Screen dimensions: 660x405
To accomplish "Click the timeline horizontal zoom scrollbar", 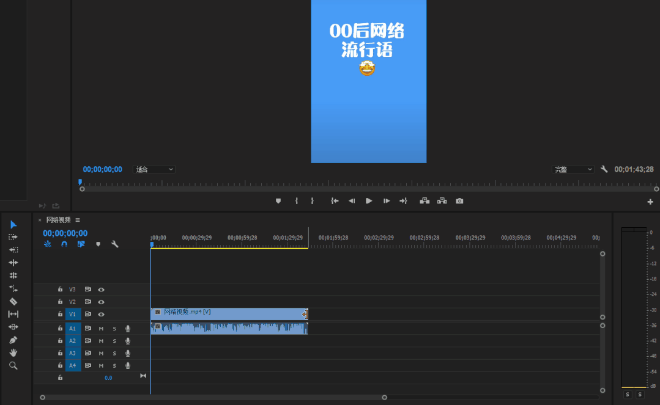I will [213, 398].
